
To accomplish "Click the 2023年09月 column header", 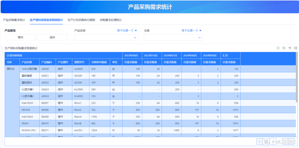I will click(x=132, y=56).
